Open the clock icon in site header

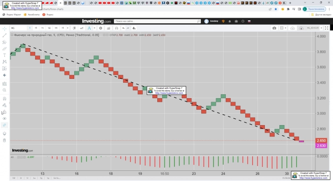[x=243, y=21]
